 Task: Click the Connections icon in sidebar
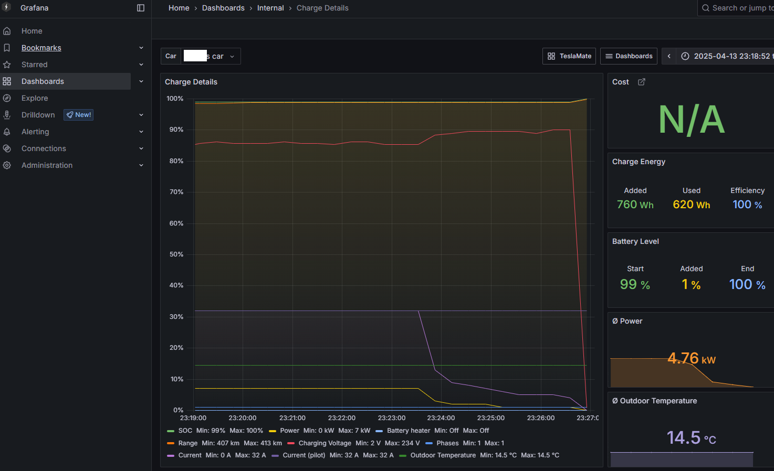7,148
